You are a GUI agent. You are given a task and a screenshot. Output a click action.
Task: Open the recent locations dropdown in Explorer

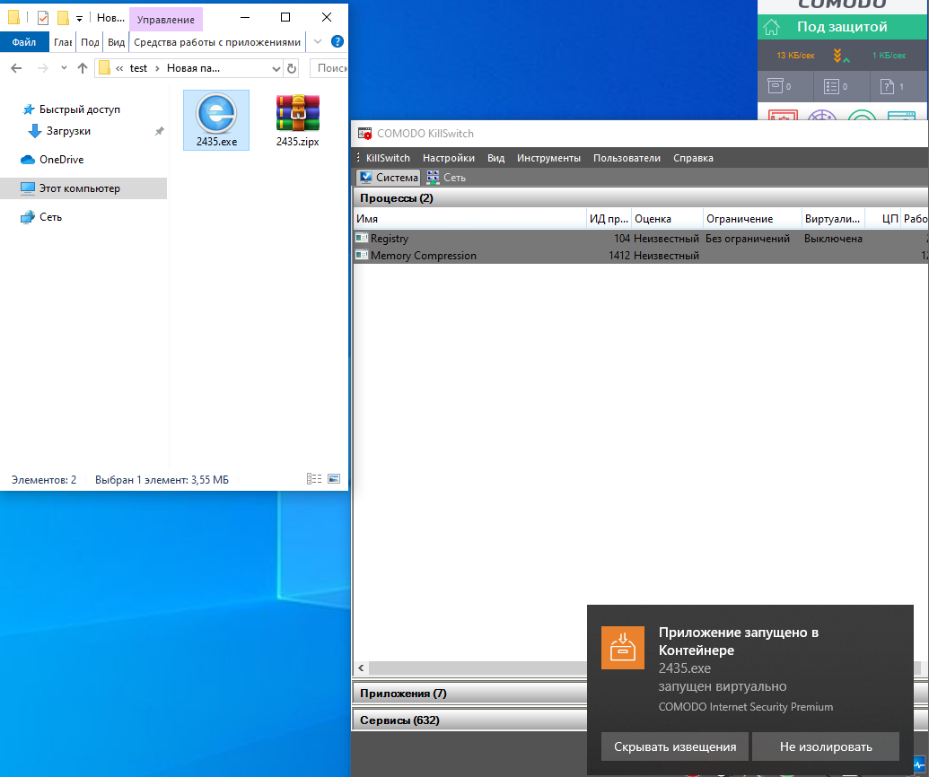(x=64, y=68)
